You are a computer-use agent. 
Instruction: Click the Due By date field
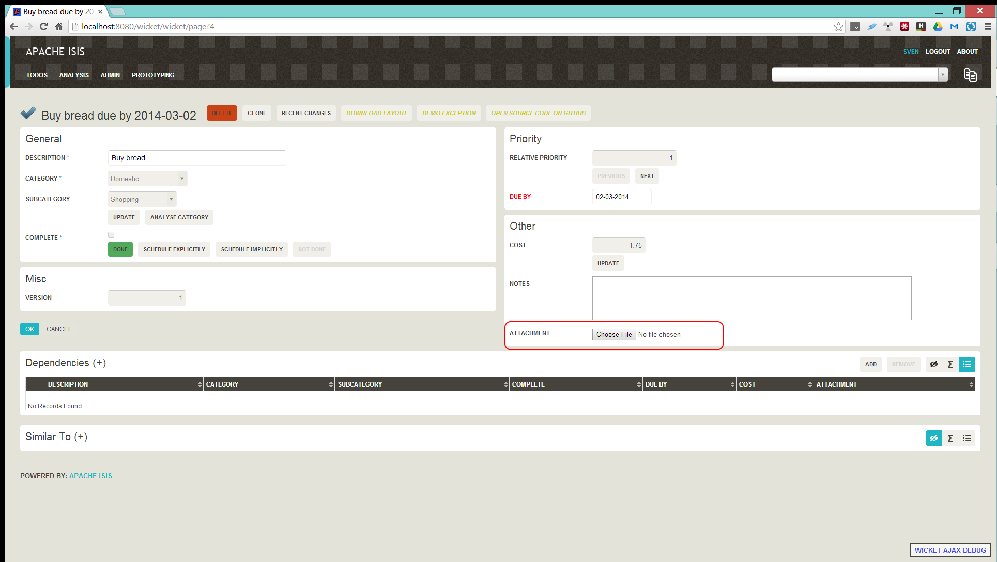click(621, 197)
